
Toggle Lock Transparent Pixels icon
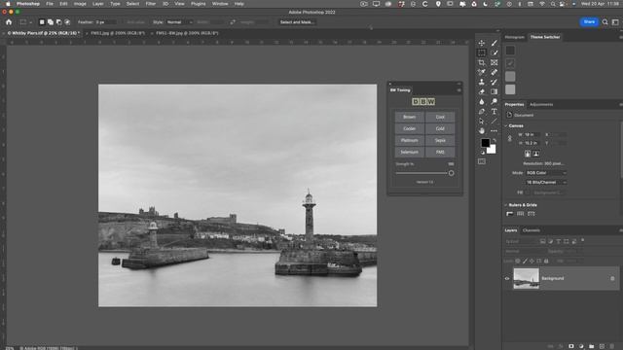coord(518,262)
